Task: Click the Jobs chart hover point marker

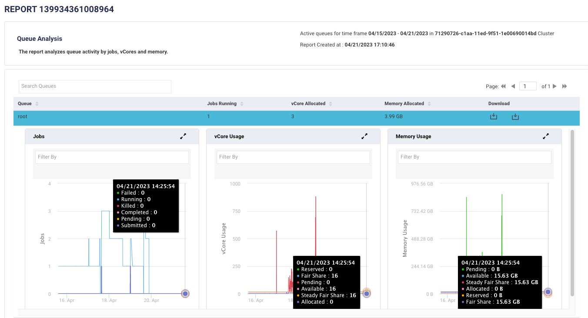Action: point(185,294)
